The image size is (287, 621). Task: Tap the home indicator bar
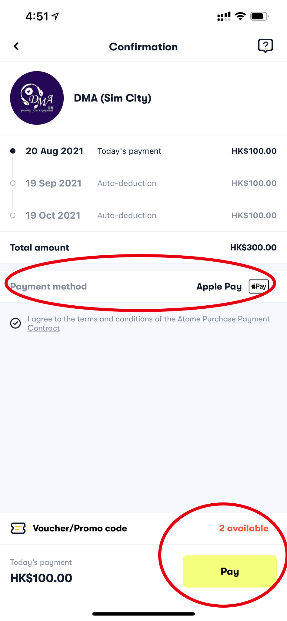click(x=143, y=614)
